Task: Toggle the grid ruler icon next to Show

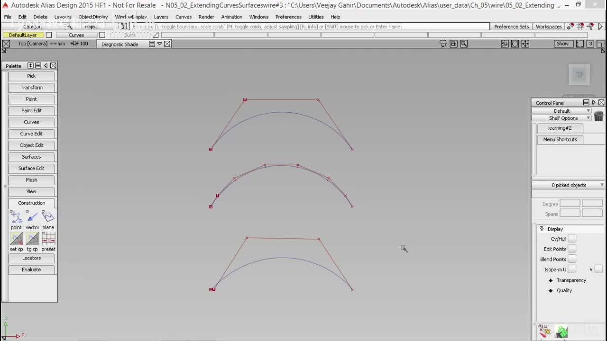Action: 580,44
